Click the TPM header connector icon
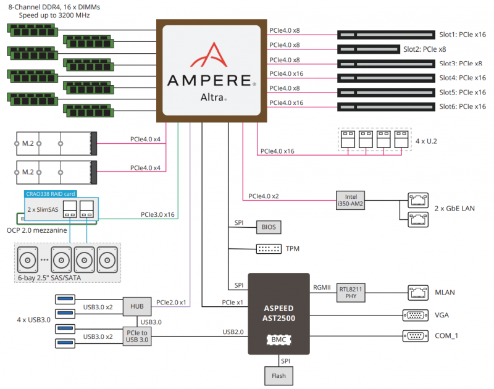 click(269, 249)
